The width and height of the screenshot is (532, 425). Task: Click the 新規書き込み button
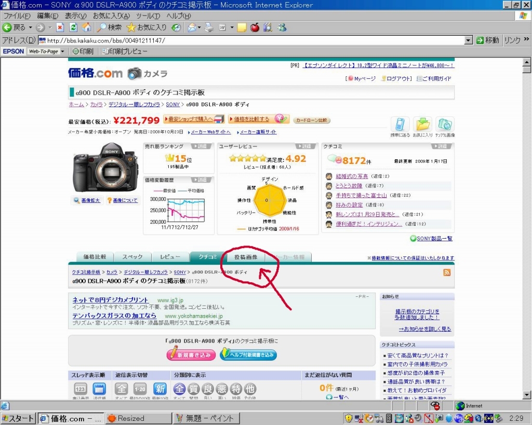[191, 354]
